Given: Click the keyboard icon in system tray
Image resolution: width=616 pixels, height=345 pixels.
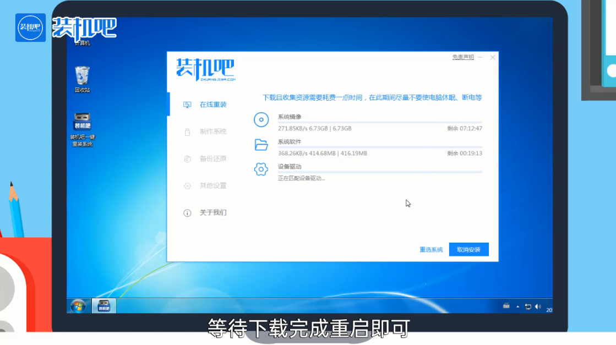Looking at the screenshot, I should [506, 306].
